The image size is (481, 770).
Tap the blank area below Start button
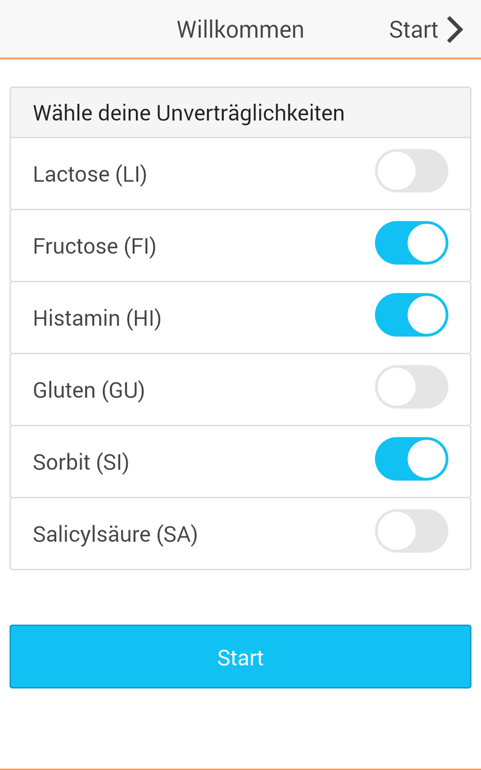(x=240, y=726)
